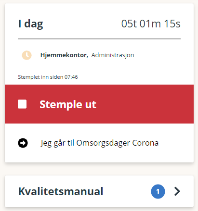Click the orange clock icon beside Hjemmekontor

click(26, 55)
